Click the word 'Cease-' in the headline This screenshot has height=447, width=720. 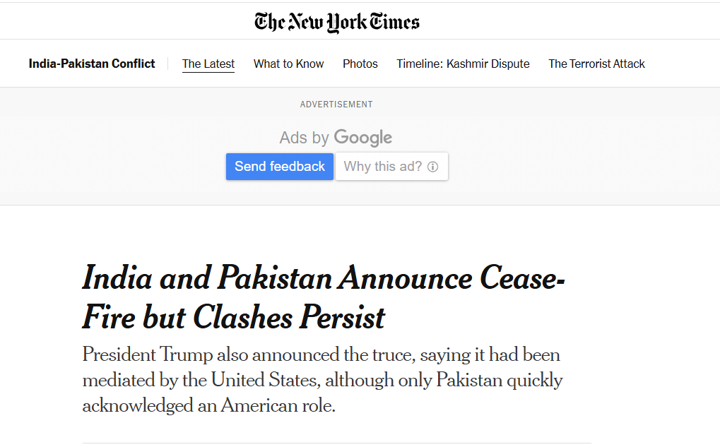(523, 278)
